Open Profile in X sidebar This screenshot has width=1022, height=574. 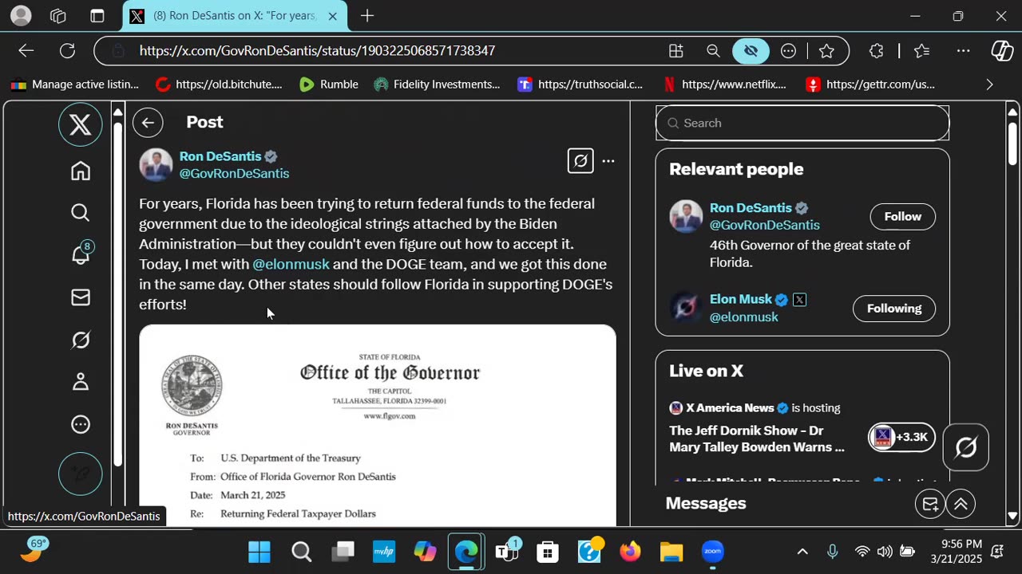(x=80, y=383)
